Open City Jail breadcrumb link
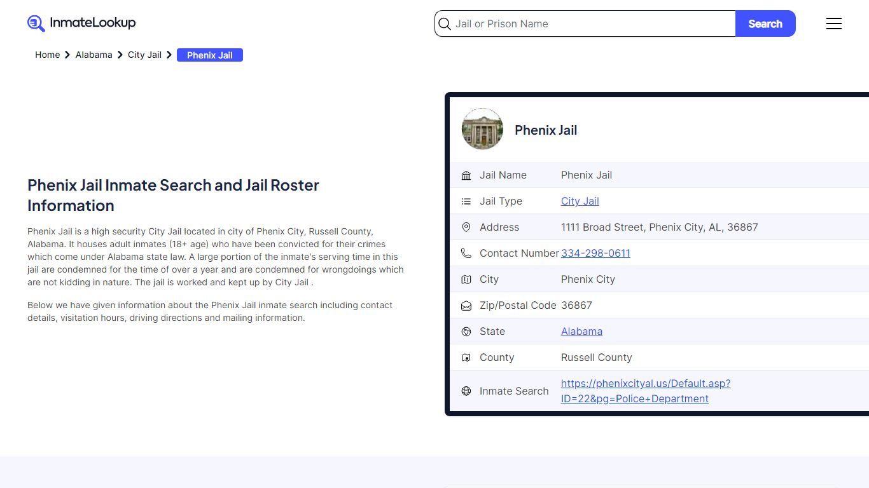The width and height of the screenshot is (869, 488). point(144,55)
